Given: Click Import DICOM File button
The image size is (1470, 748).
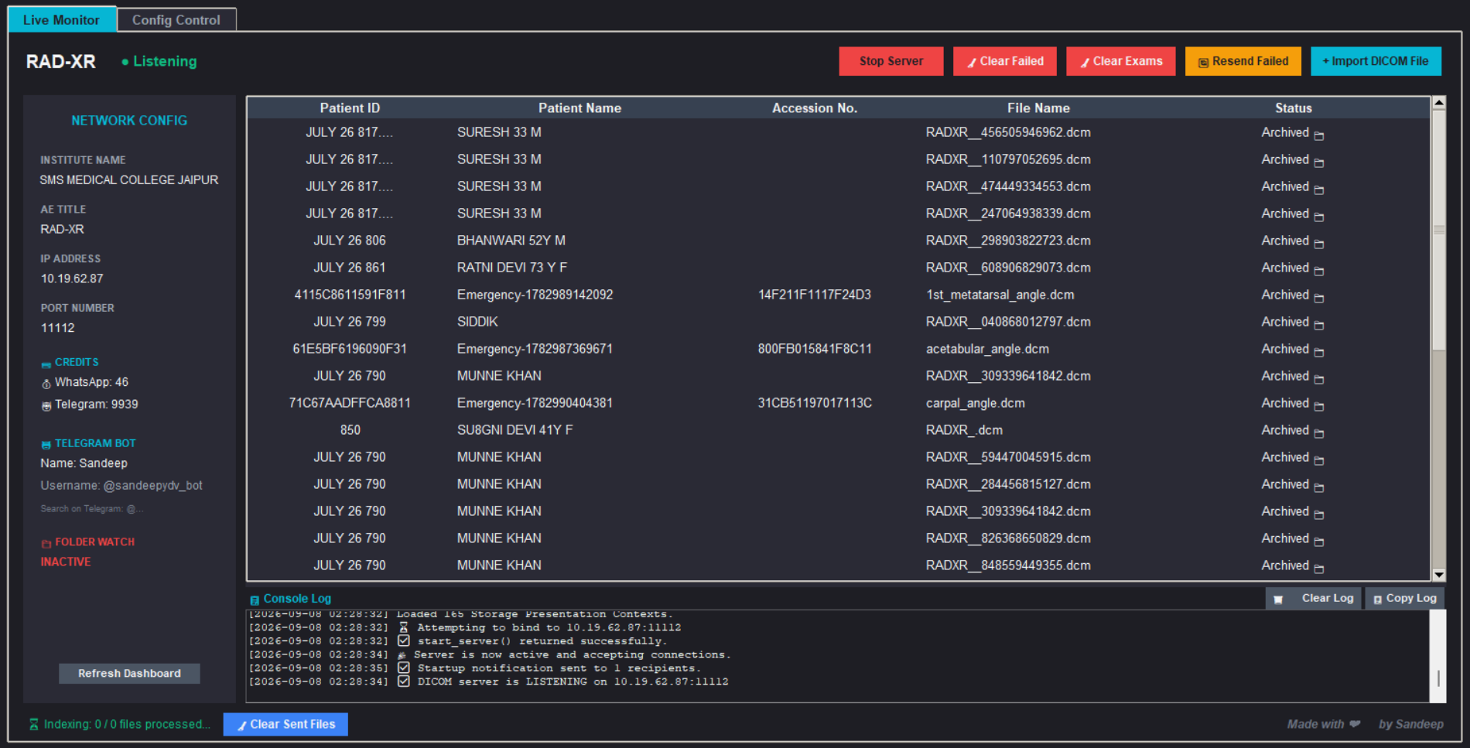Looking at the screenshot, I should click(x=1376, y=61).
